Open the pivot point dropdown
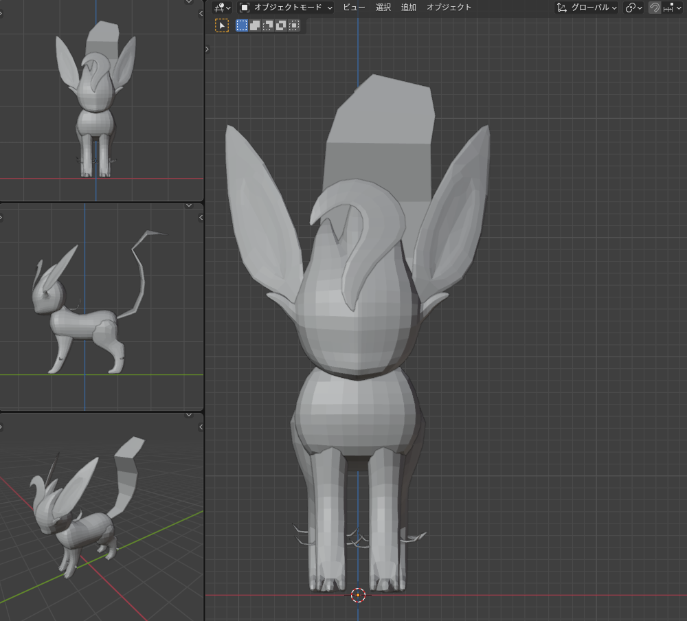 tap(634, 8)
